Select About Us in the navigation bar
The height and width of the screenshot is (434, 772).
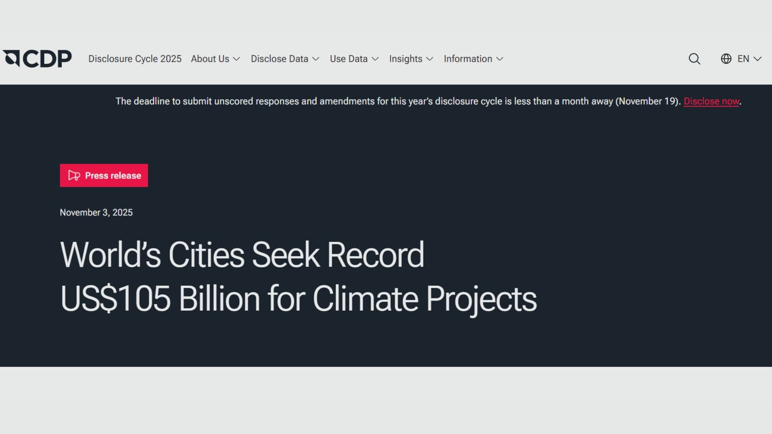(210, 59)
